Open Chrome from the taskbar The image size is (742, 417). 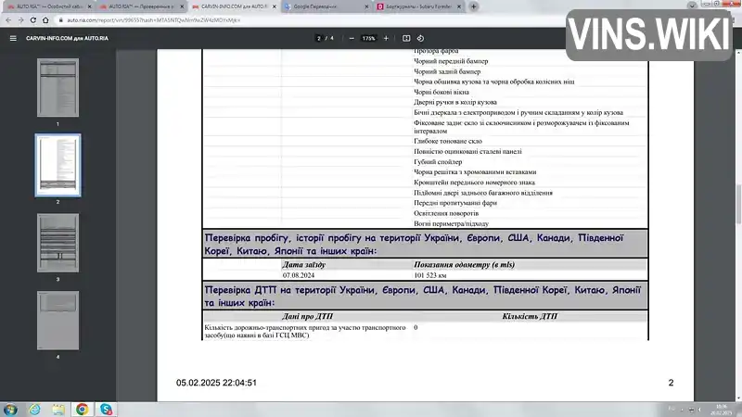tap(82, 409)
